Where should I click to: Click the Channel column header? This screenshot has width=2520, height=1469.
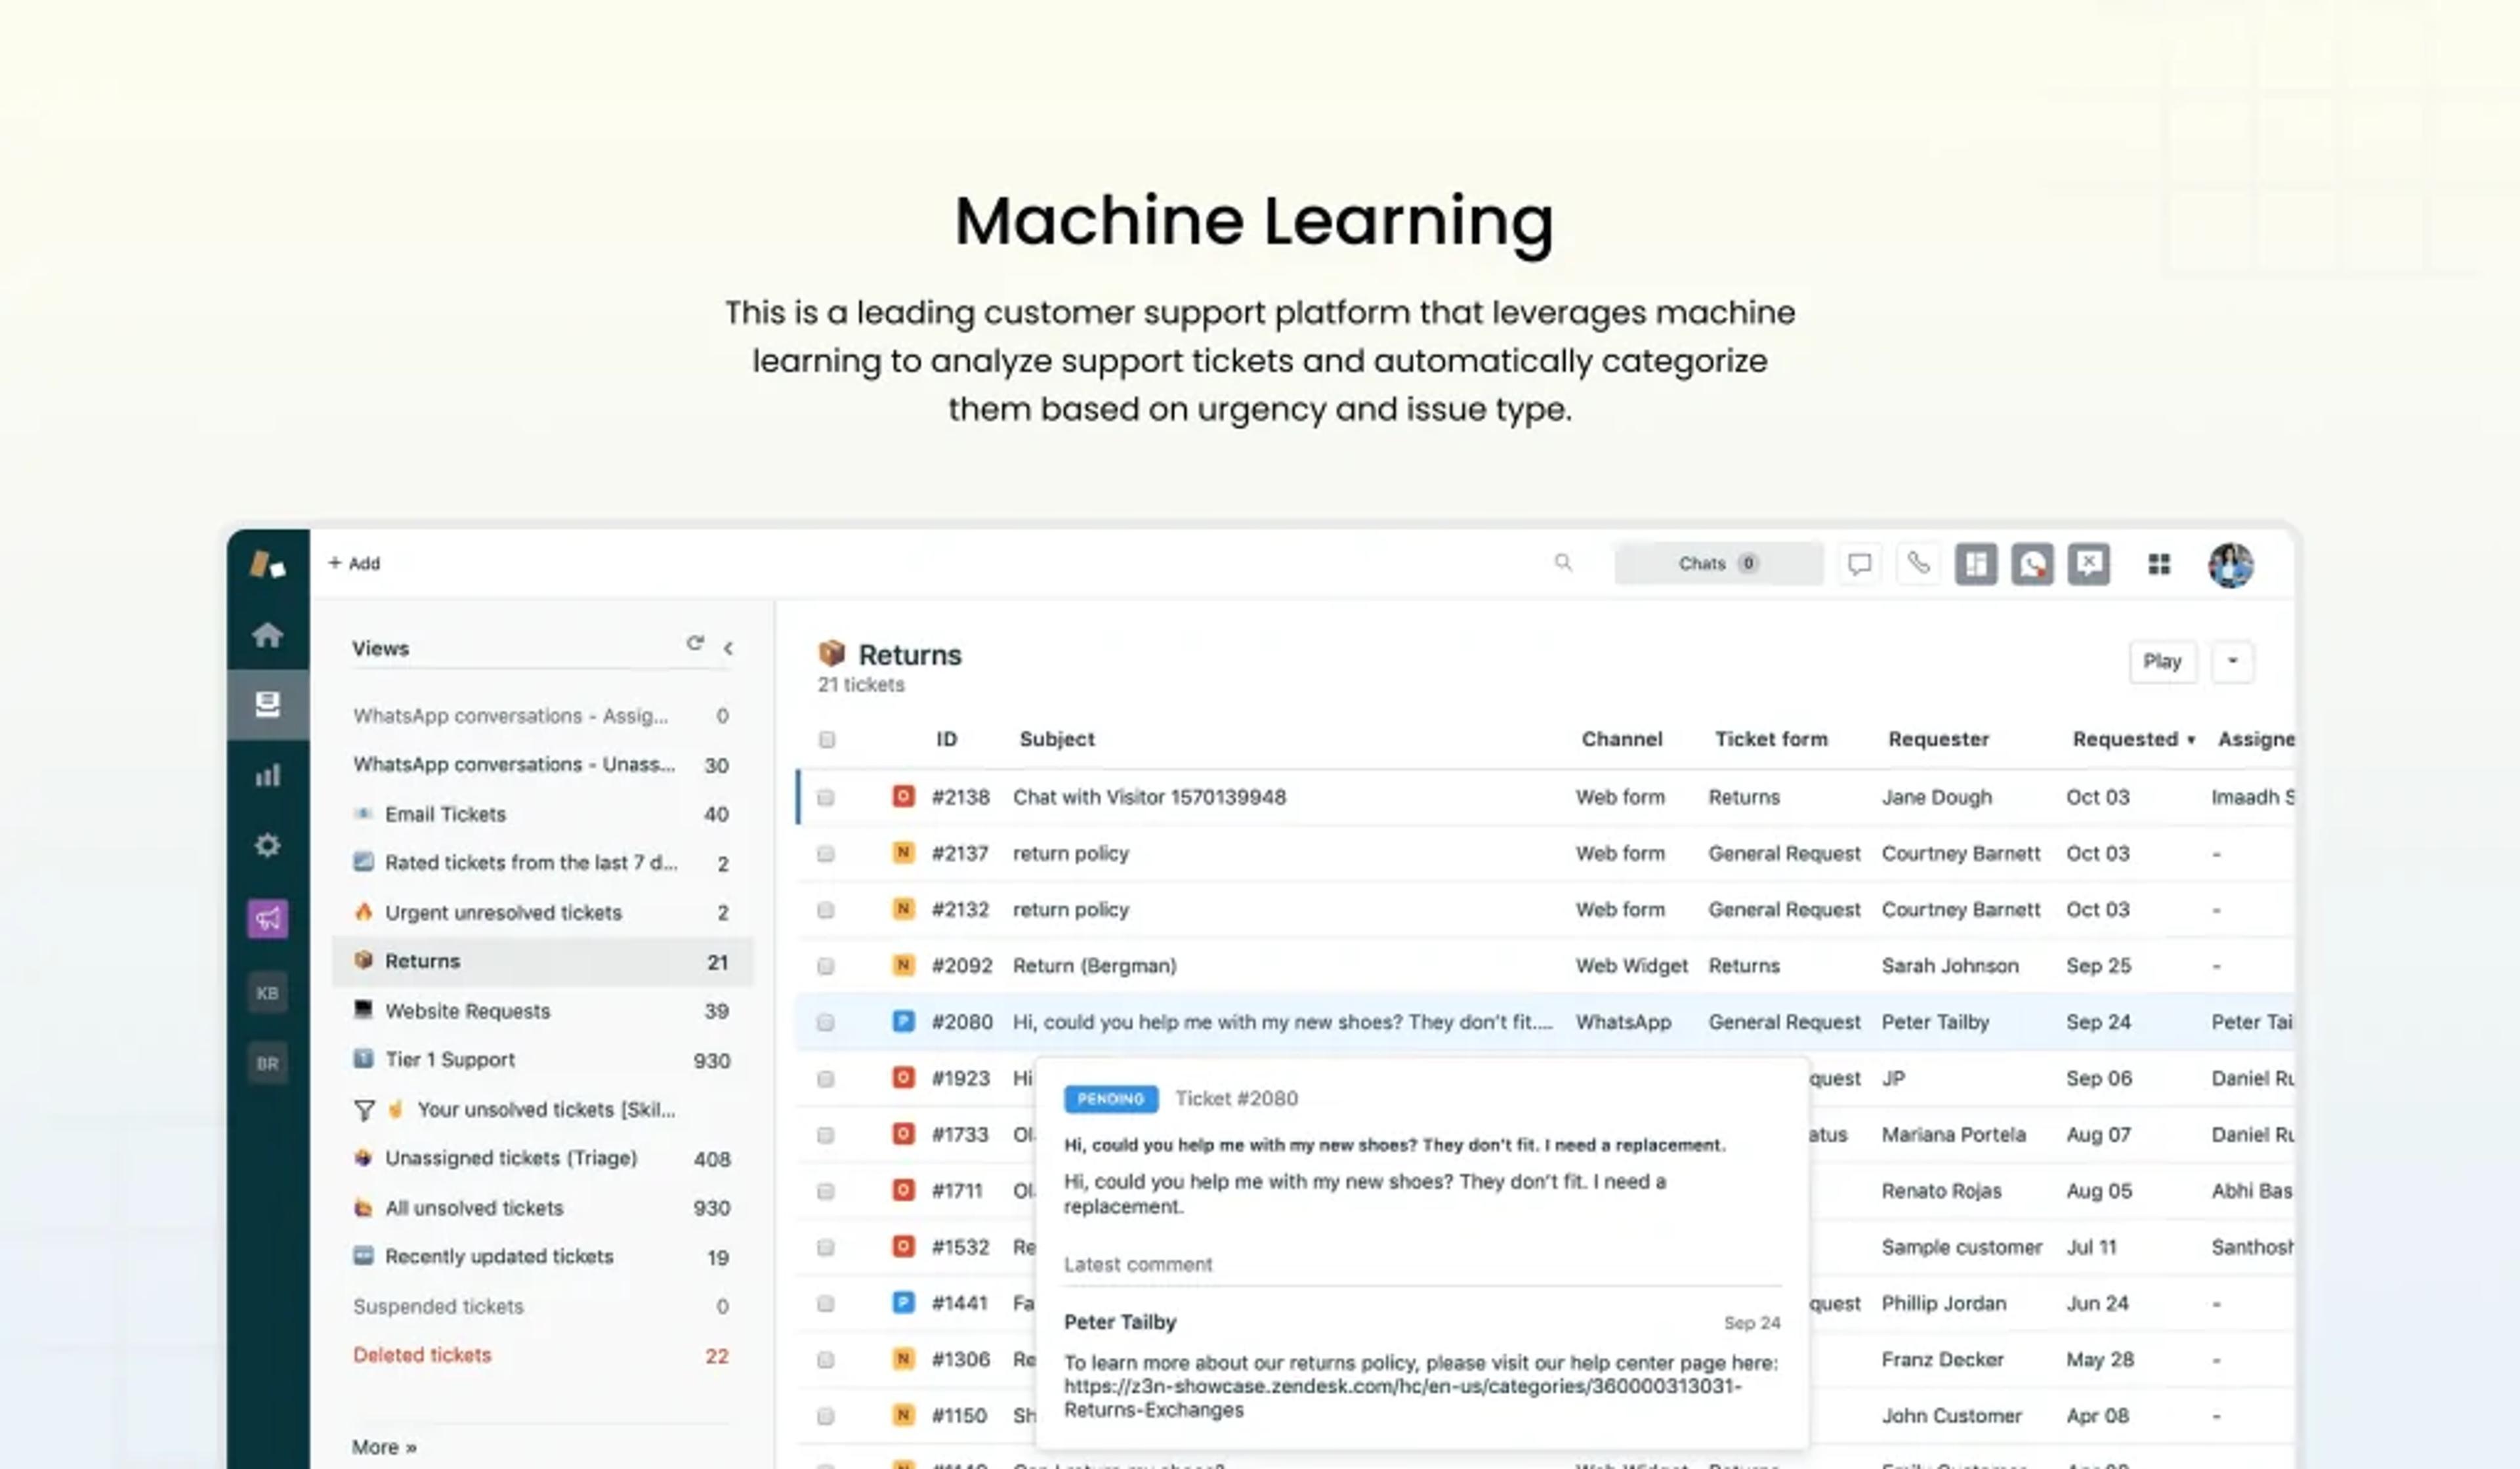tap(1621, 739)
